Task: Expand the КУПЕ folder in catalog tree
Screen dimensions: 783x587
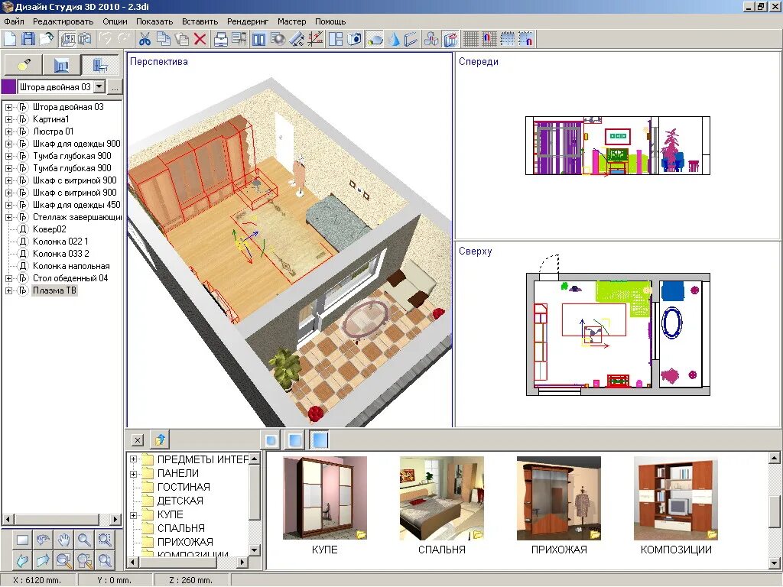Action: [133, 514]
